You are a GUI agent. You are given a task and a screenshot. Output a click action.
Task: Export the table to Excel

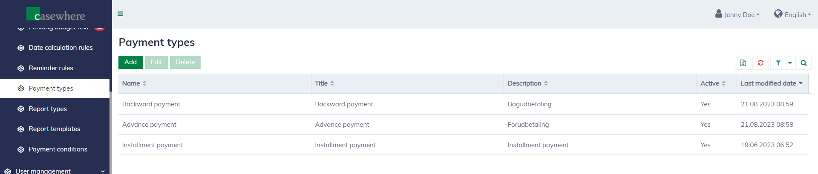click(x=743, y=63)
